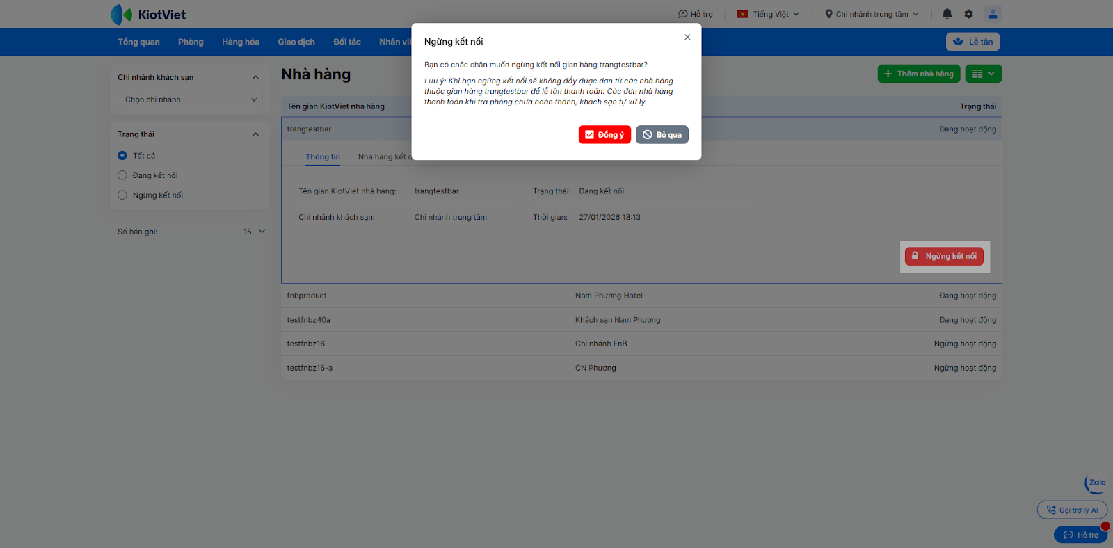Click the Chi nhánh FnB cell

601,344
